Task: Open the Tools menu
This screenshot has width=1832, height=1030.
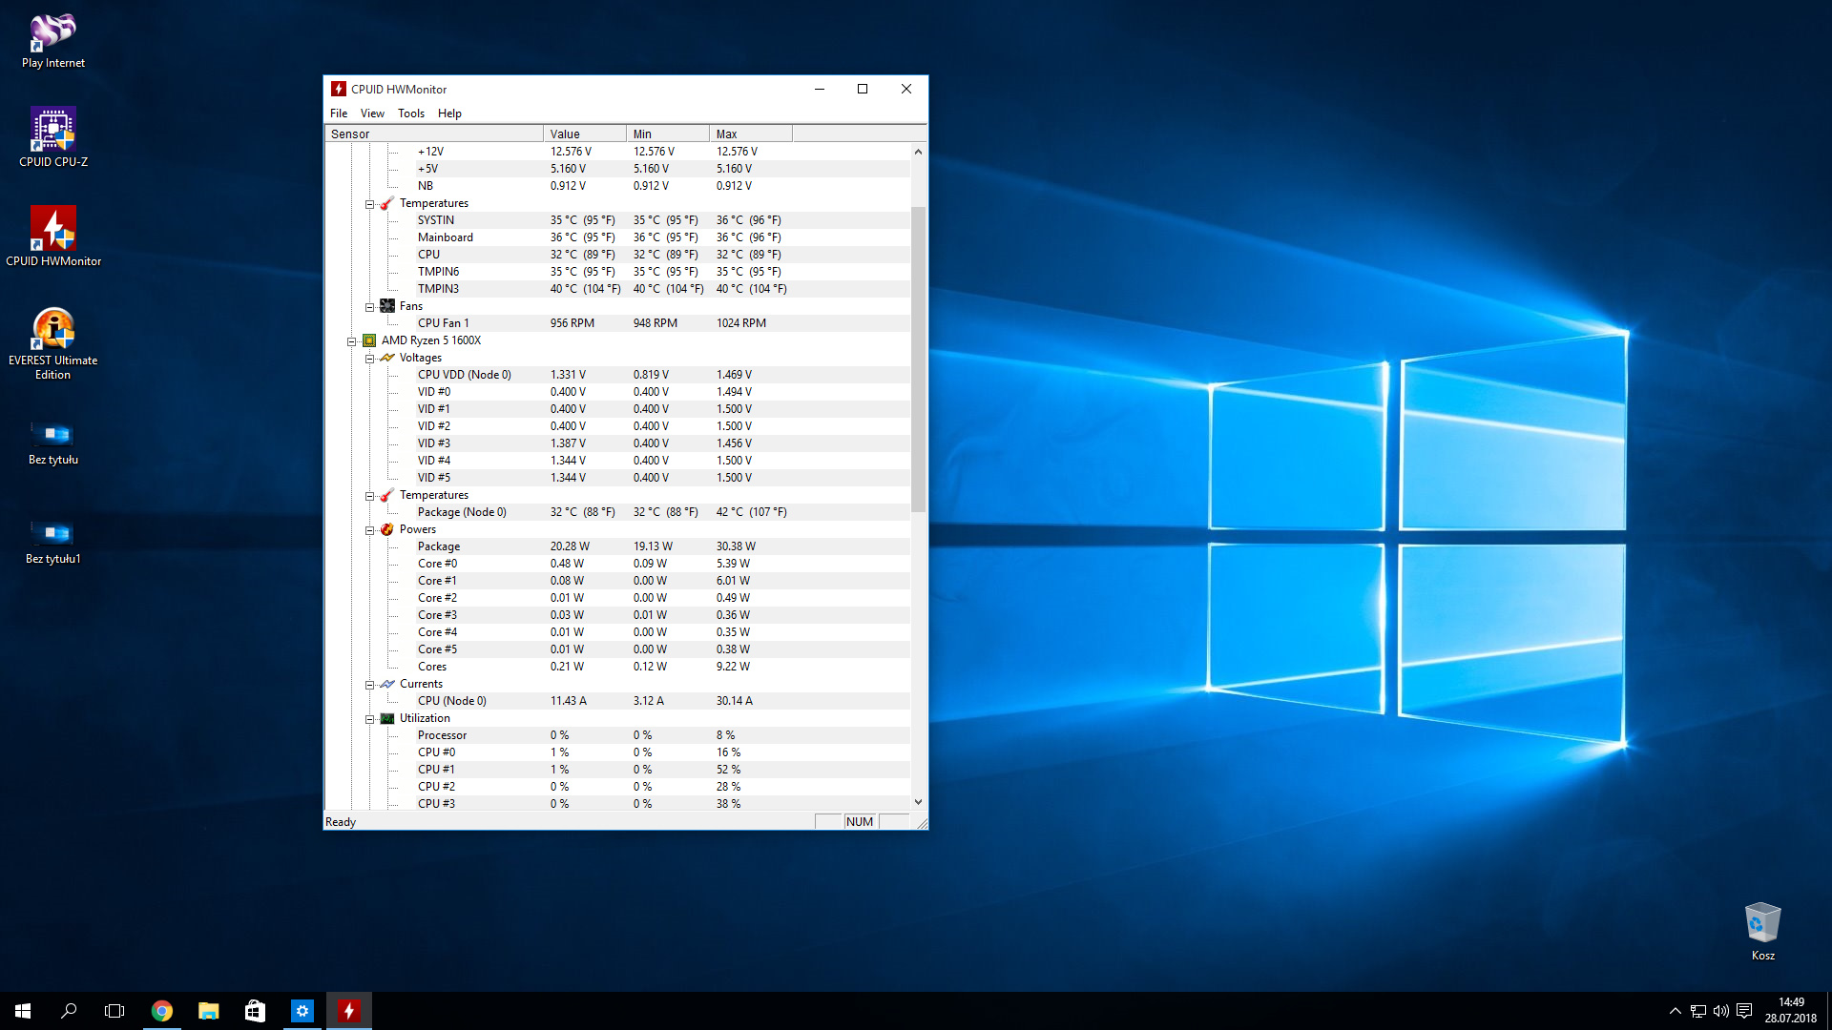Action: point(411,113)
